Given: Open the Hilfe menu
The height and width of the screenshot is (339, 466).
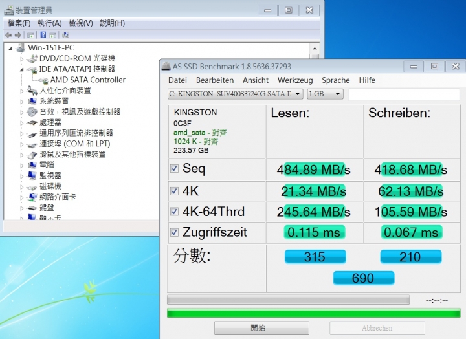Looking at the screenshot, I should [x=367, y=80].
